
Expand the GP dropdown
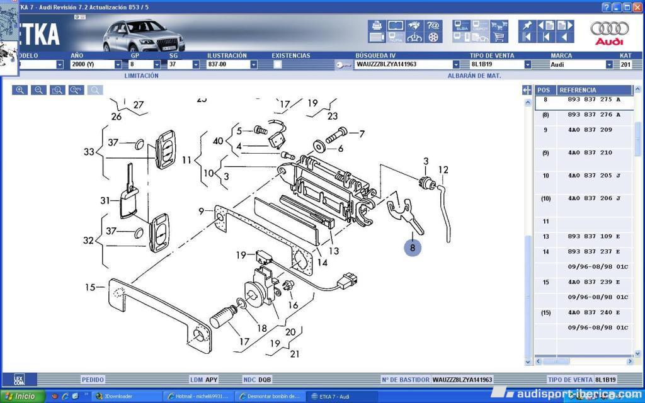pyautogui.click(x=157, y=65)
